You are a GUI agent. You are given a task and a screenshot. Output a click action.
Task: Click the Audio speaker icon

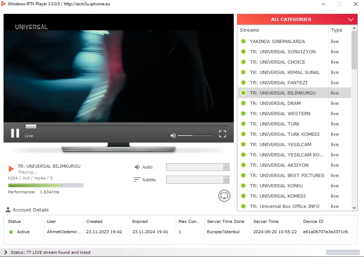pyautogui.click(x=137, y=167)
